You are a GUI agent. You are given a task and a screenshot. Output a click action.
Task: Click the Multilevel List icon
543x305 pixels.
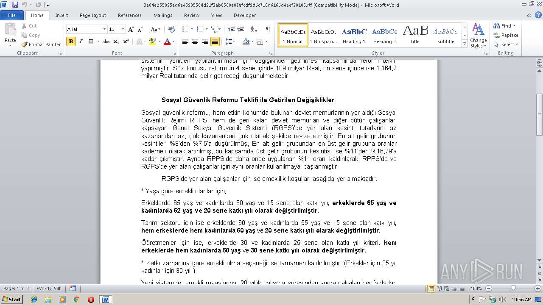click(x=214, y=29)
